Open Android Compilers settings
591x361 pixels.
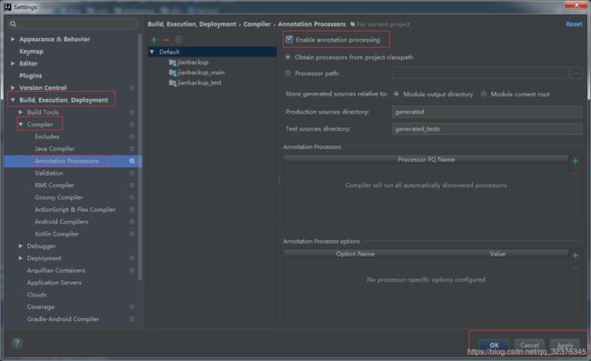(x=62, y=222)
